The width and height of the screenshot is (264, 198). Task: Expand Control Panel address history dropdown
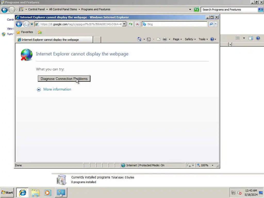click(190, 10)
